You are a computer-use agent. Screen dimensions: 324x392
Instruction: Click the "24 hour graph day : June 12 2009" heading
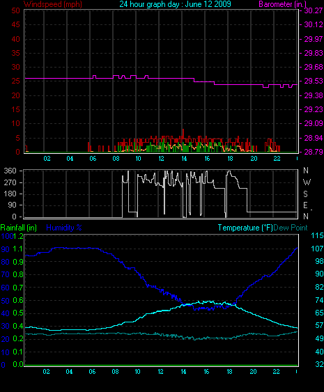pyautogui.click(x=175, y=4)
